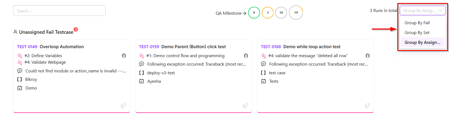The width and height of the screenshot is (449, 123).
Task: Open the TEST-0168 test case link
Action: click(271, 47)
